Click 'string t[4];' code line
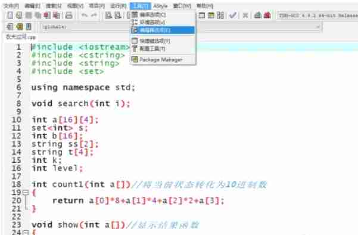358x235 pixels. click(63, 152)
